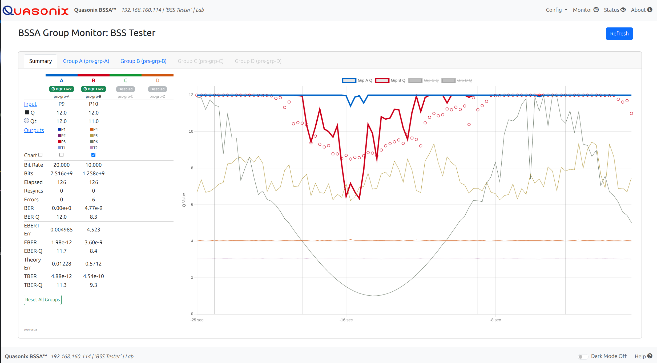
Task: Select the Q filled-square option
Action: [x=27, y=112]
